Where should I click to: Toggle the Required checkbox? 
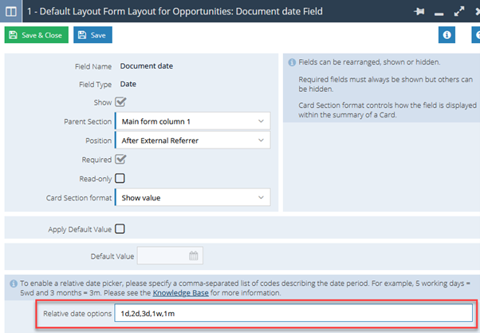pos(120,160)
